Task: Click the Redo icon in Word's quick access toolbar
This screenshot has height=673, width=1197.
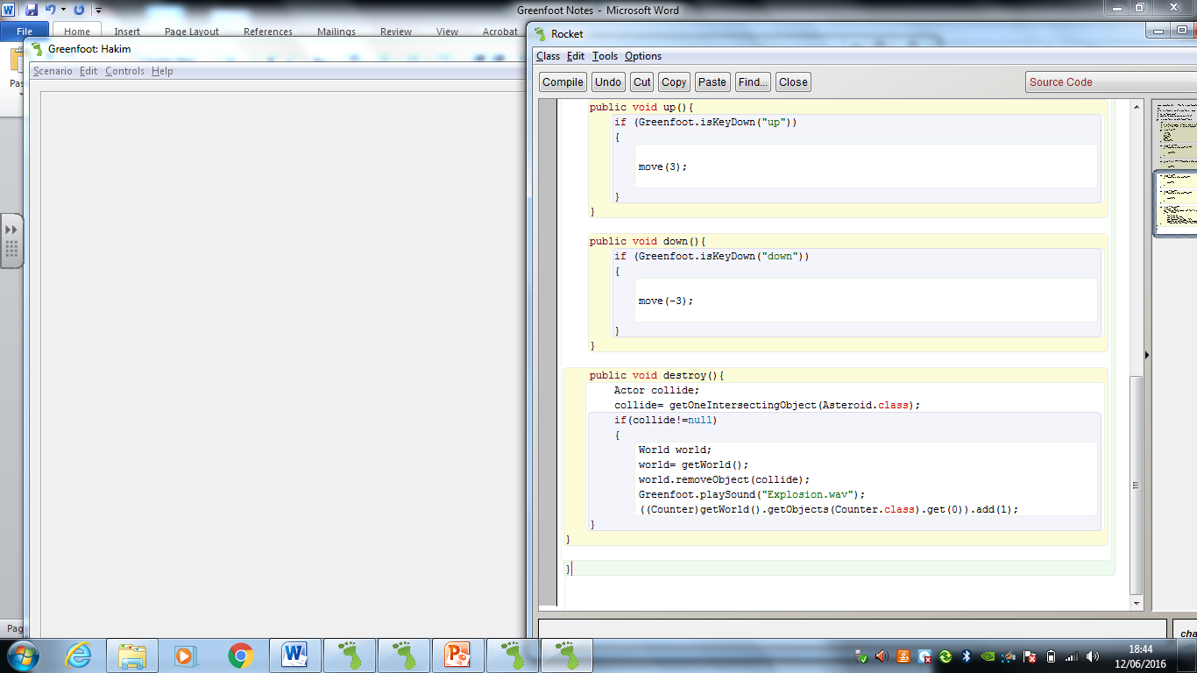Action: coord(79,10)
